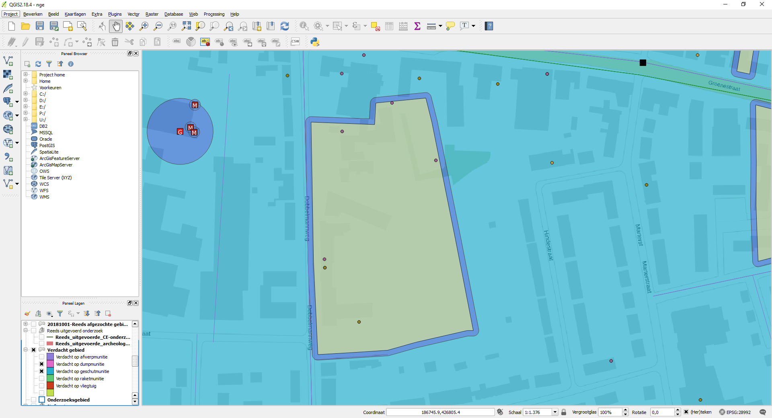Toggle Verdacht gebied group visibility
This screenshot has height=418, width=772.
(x=34, y=350)
